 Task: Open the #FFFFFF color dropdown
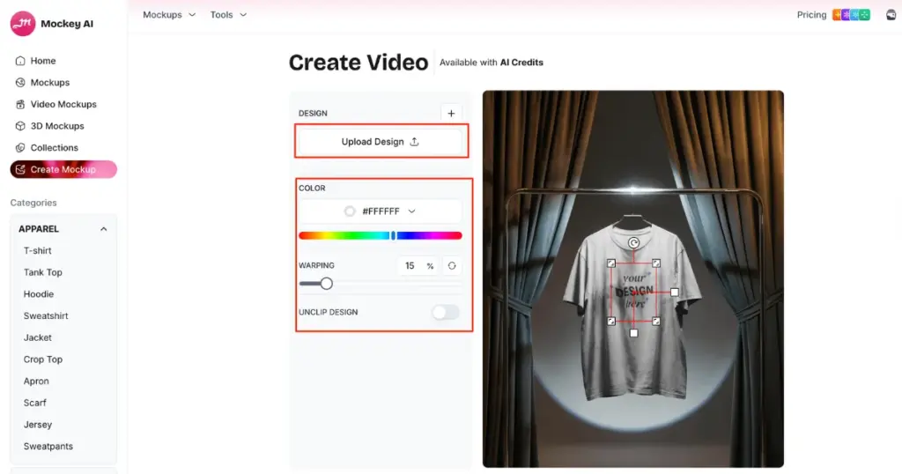381,211
